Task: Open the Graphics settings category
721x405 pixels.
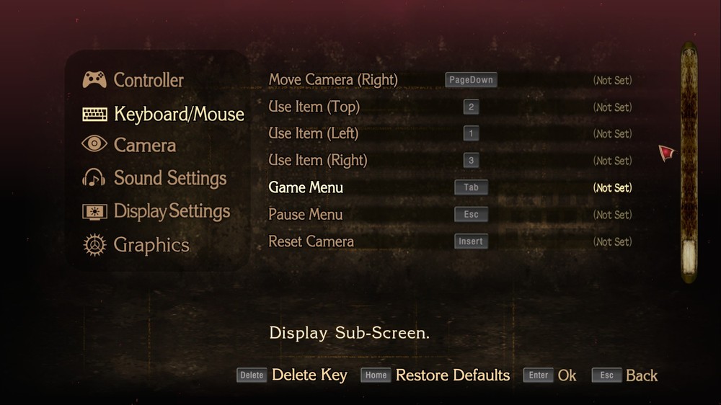Action: click(151, 245)
